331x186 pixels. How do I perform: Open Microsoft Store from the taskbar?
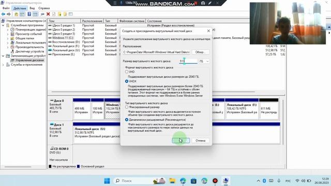click(193, 181)
